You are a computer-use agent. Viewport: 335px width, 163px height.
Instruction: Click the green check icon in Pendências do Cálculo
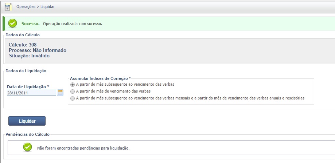(x=28, y=147)
